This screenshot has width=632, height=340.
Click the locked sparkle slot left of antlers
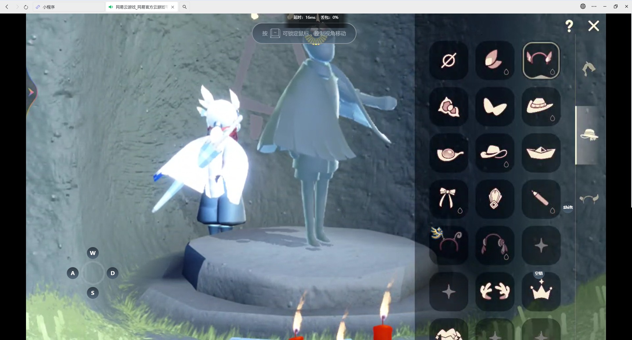(449, 292)
